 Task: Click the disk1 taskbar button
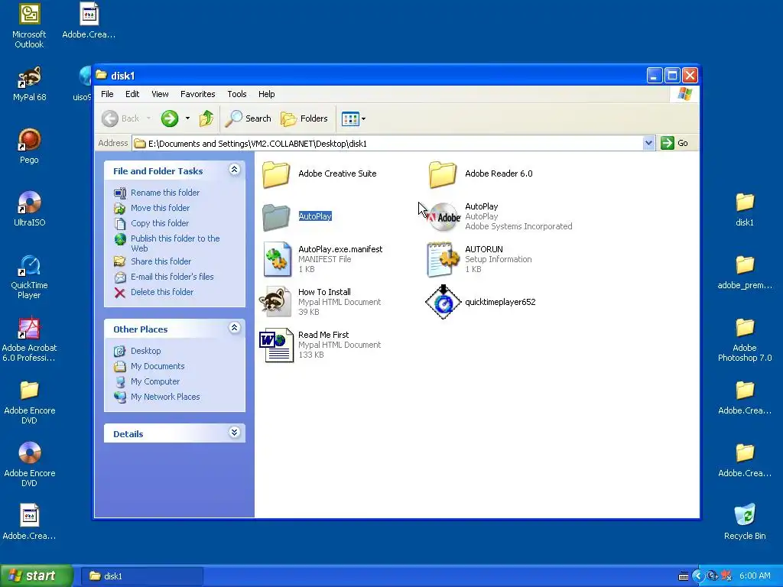coord(142,576)
